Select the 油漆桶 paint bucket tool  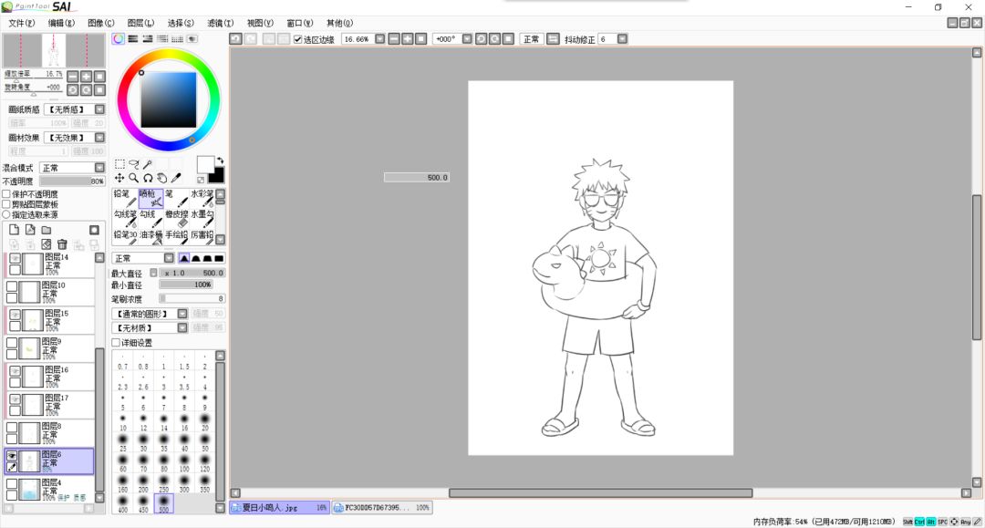[150, 239]
